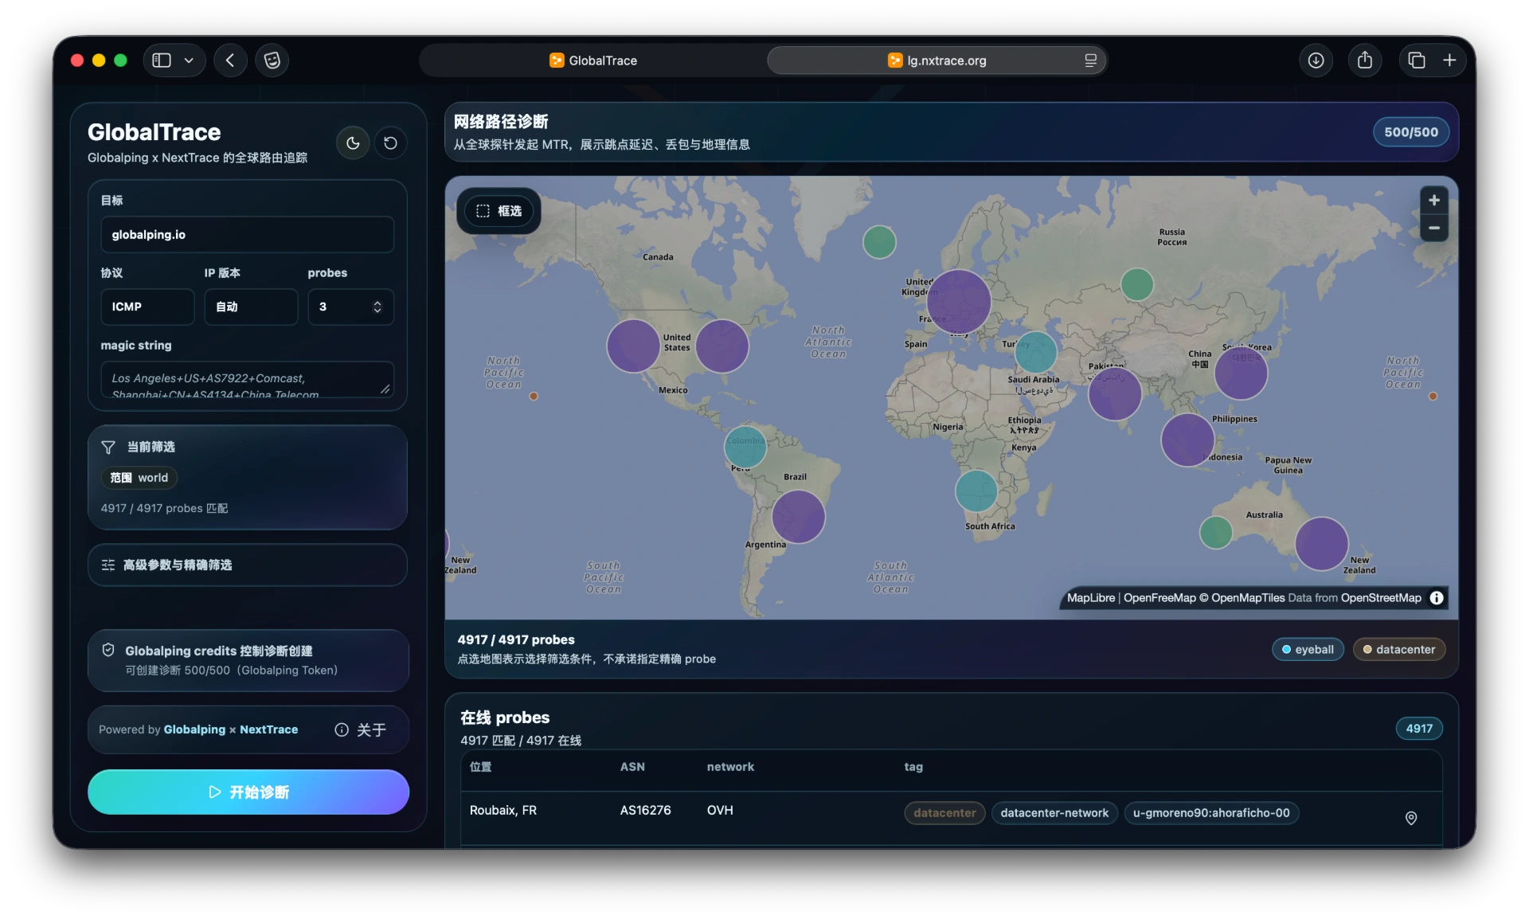This screenshot has height=919, width=1529.
Task: Zoom in on the map
Action: pyautogui.click(x=1433, y=201)
